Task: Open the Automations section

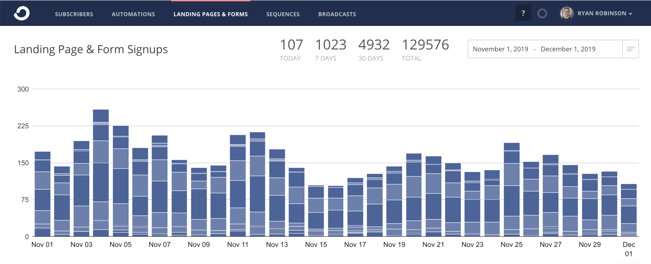Action: 134,14
